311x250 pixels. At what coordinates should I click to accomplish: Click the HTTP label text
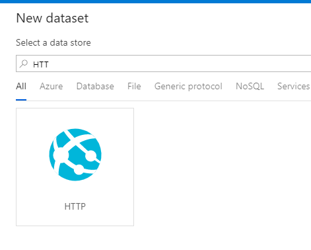pyautogui.click(x=75, y=206)
